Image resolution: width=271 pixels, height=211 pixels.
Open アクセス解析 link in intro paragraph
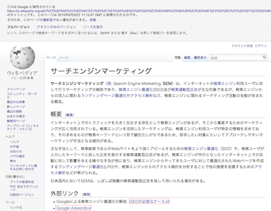point(141,95)
